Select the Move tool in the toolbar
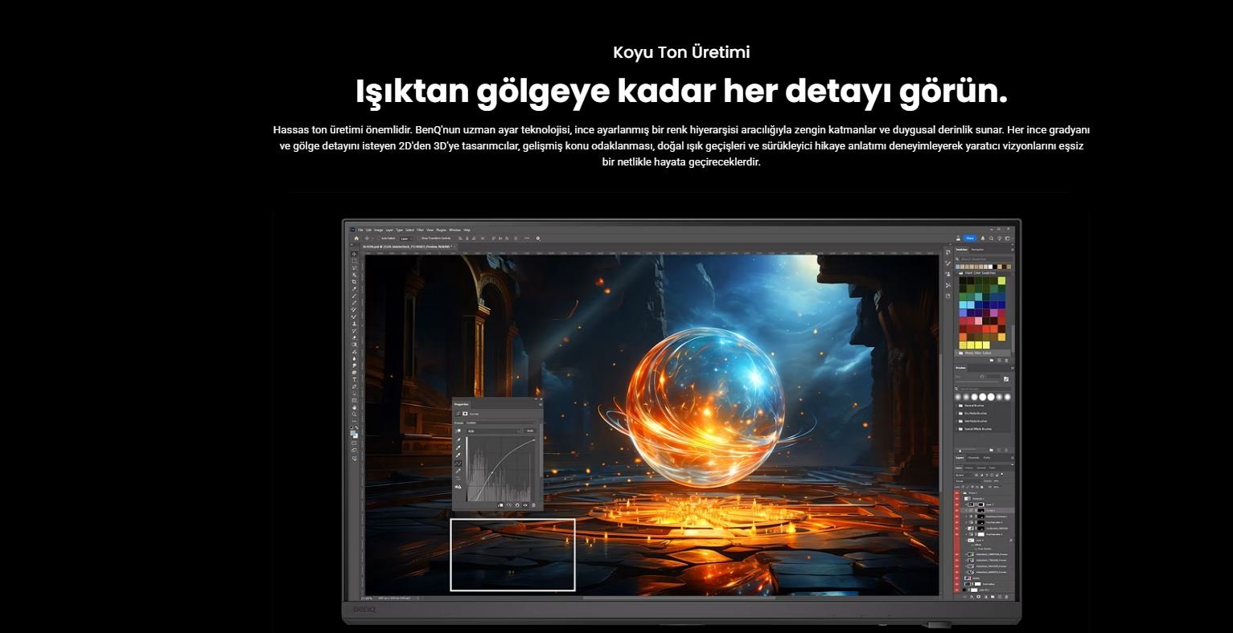This screenshot has height=633, width=1233. 355,255
